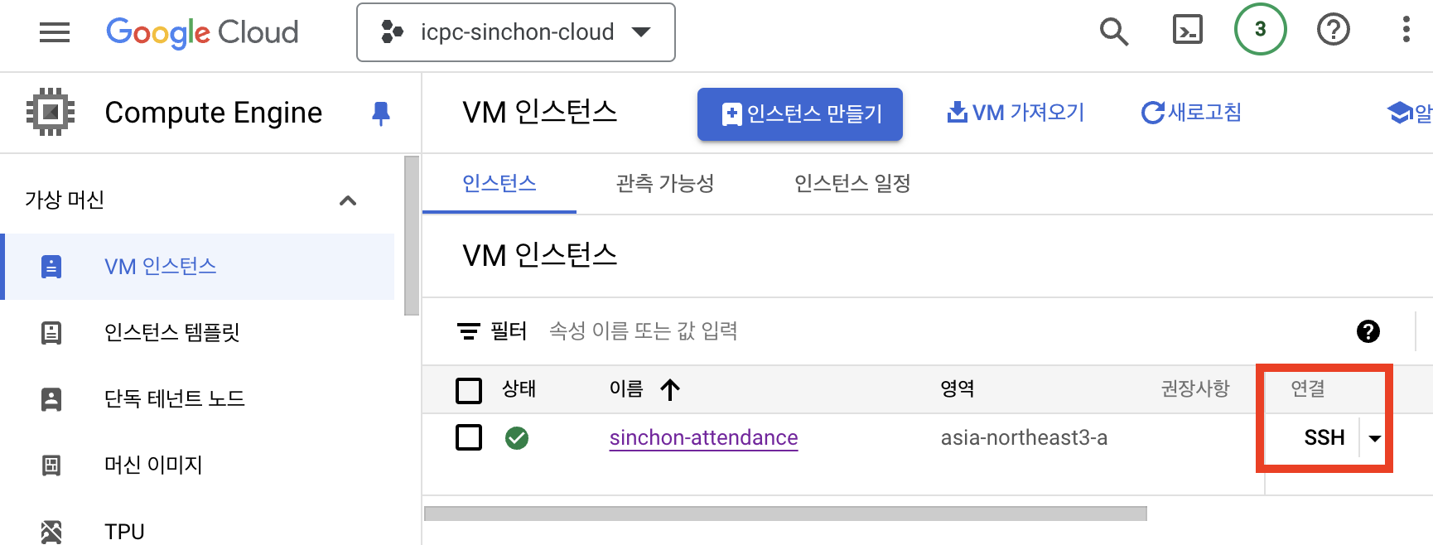Switch to the 관측 가능성 tab
This screenshot has height=545, width=1433.
click(665, 184)
